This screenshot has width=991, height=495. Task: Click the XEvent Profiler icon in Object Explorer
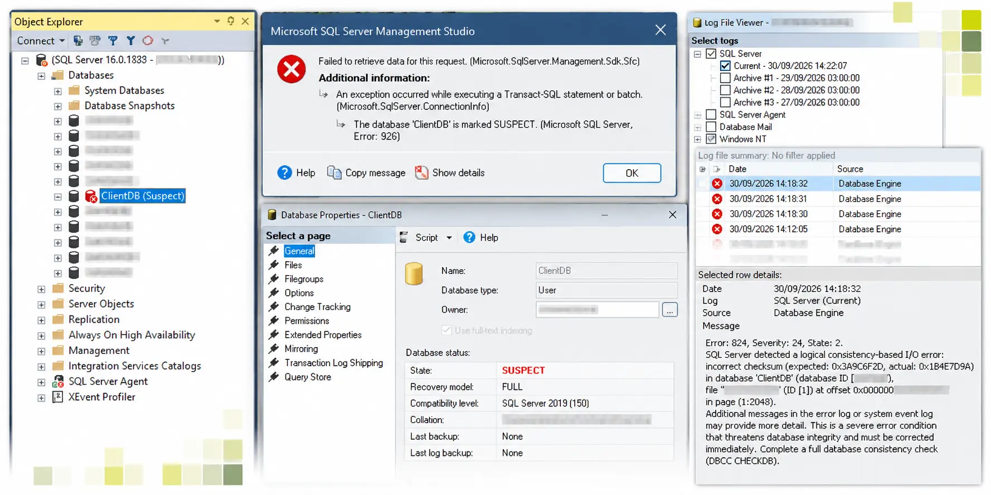click(x=58, y=397)
